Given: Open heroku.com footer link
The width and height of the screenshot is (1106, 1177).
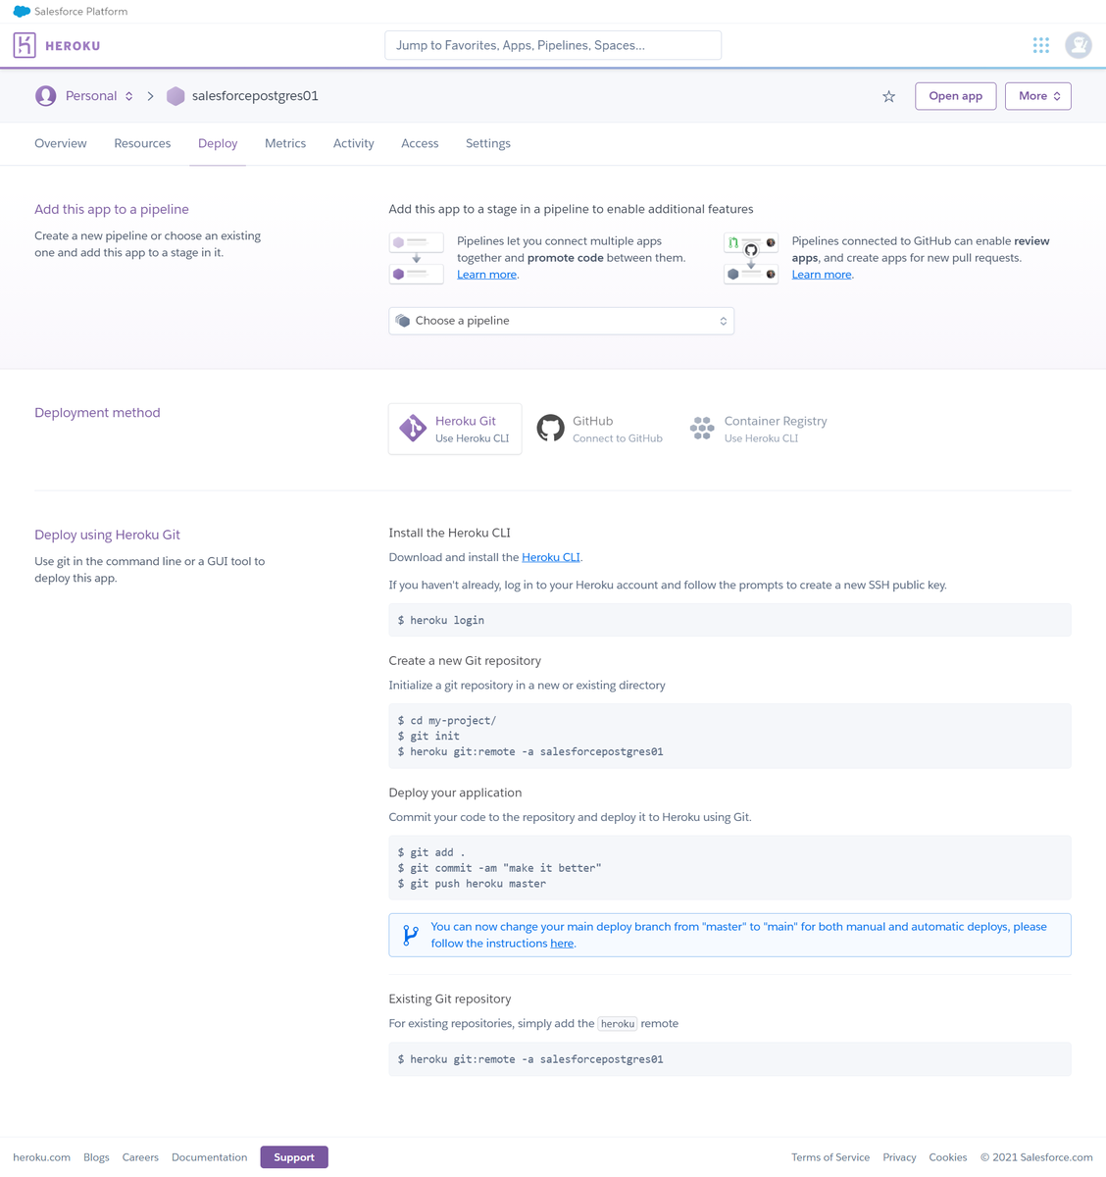Looking at the screenshot, I should 41,1157.
